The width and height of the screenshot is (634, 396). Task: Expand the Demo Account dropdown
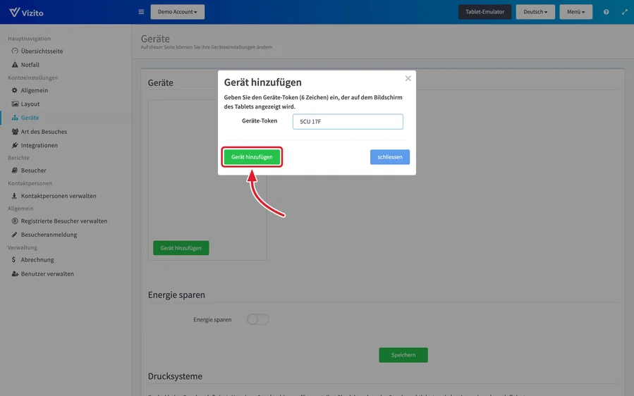coord(178,12)
